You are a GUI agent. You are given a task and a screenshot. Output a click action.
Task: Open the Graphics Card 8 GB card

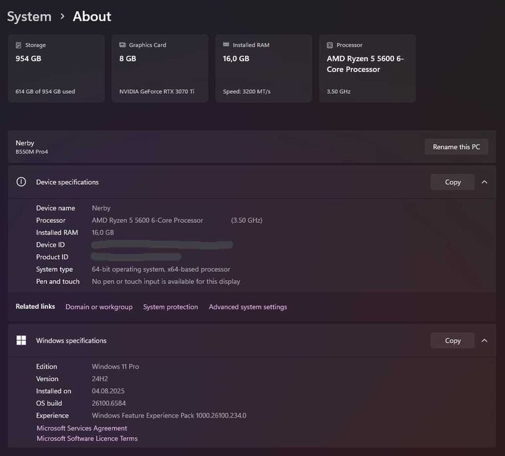[160, 68]
